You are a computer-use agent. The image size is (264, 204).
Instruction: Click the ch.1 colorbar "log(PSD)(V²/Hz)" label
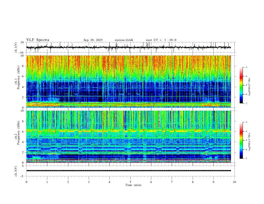tap(250, 87)
